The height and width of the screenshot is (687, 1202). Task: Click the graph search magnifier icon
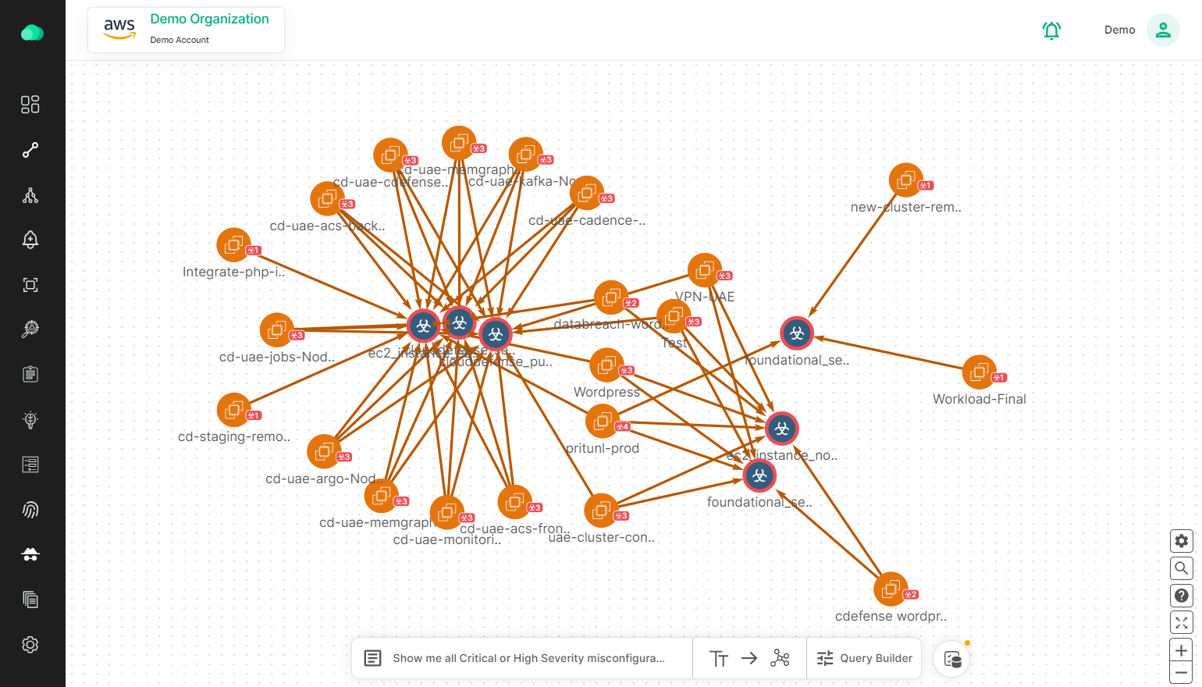coord(1181,568)
